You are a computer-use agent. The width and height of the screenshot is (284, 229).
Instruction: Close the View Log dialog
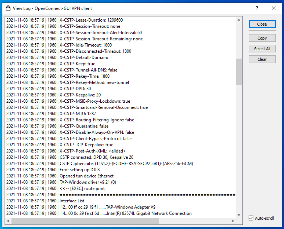point(262,24)
